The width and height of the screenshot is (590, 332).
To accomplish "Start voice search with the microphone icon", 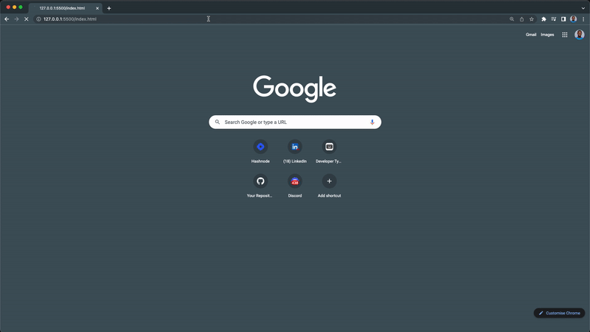I will point(372,122).
